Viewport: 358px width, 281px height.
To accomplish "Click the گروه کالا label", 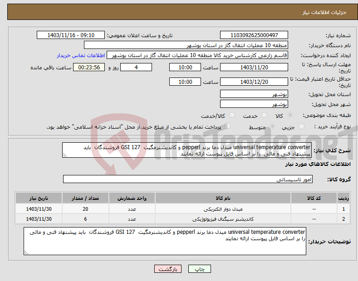I will pos(339,179).
